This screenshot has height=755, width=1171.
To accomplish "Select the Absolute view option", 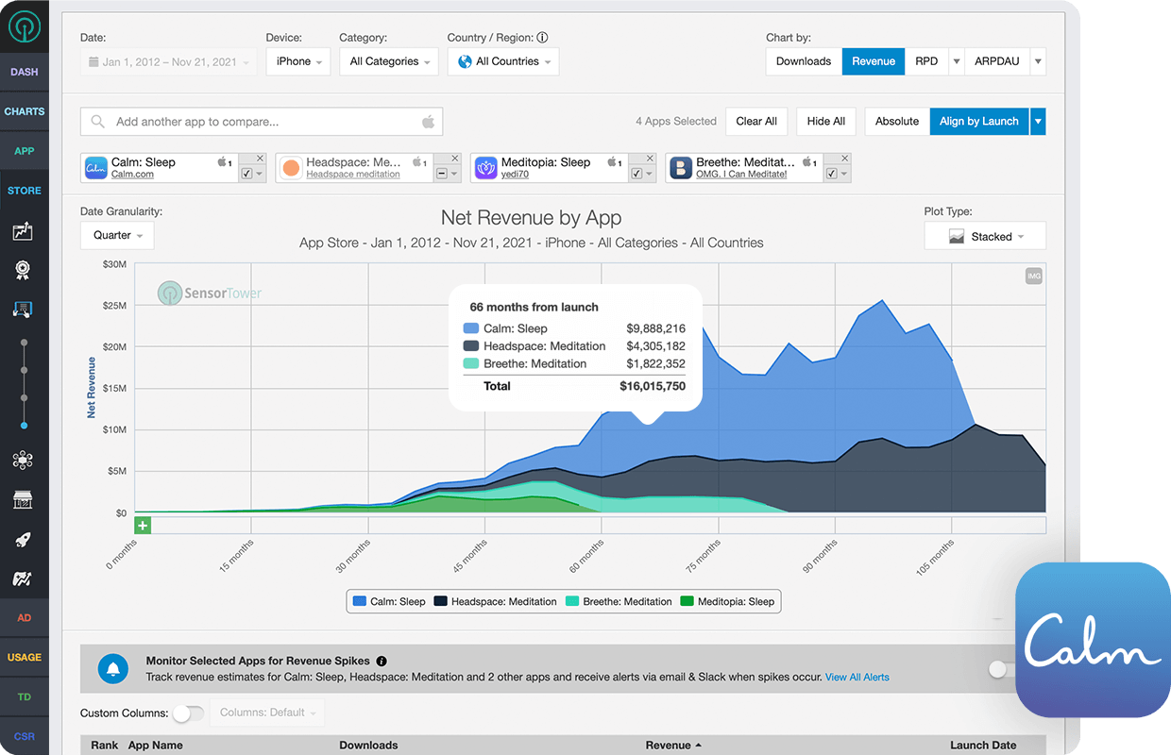I will point(896,122).
